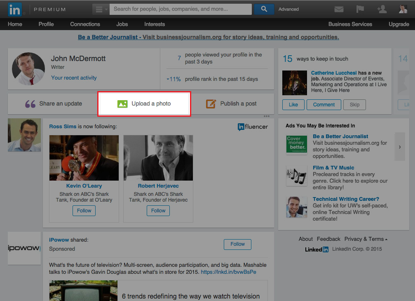Screen dimensions: 415x301
Task: Open the three-dot options on the feed
Action: pyautogui.click(x=266, y=116)
